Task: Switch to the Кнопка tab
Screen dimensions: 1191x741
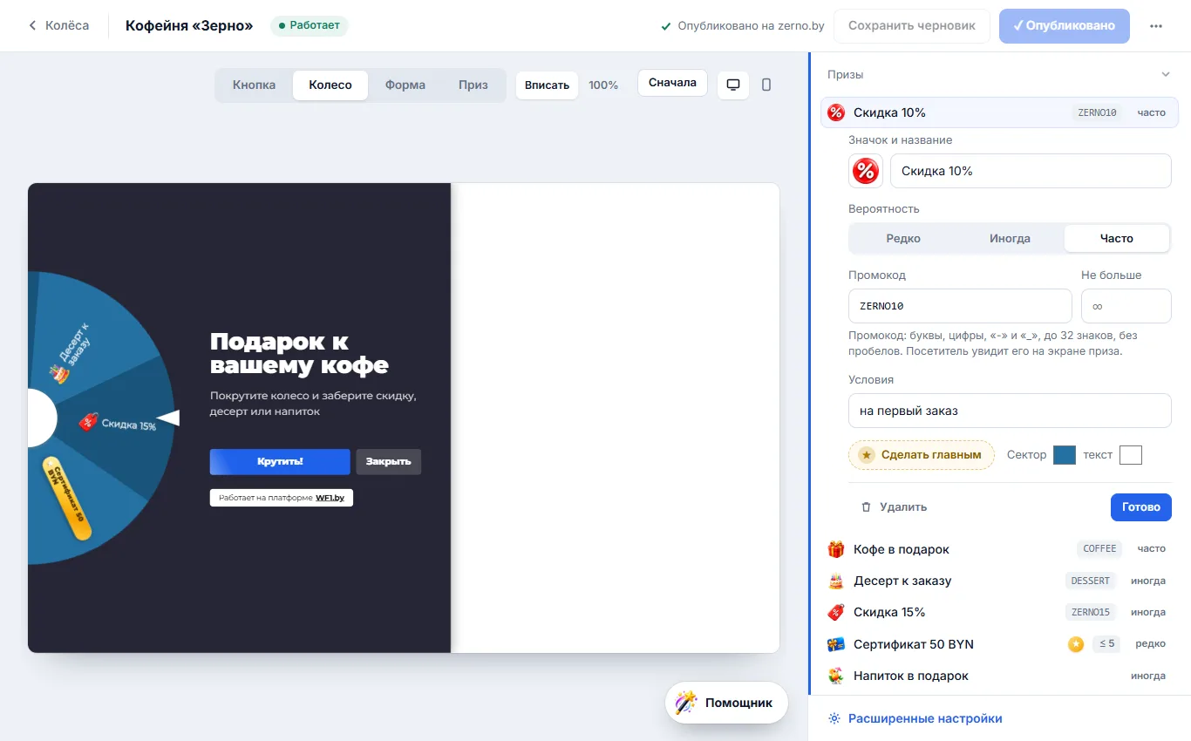Action: (254, 85)
